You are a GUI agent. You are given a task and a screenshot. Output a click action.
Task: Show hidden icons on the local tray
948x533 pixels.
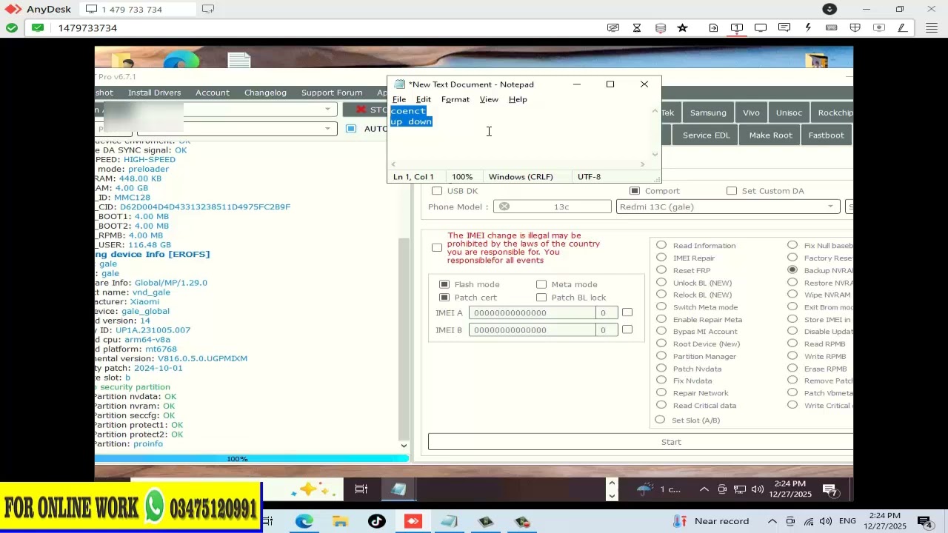[772, 521]
